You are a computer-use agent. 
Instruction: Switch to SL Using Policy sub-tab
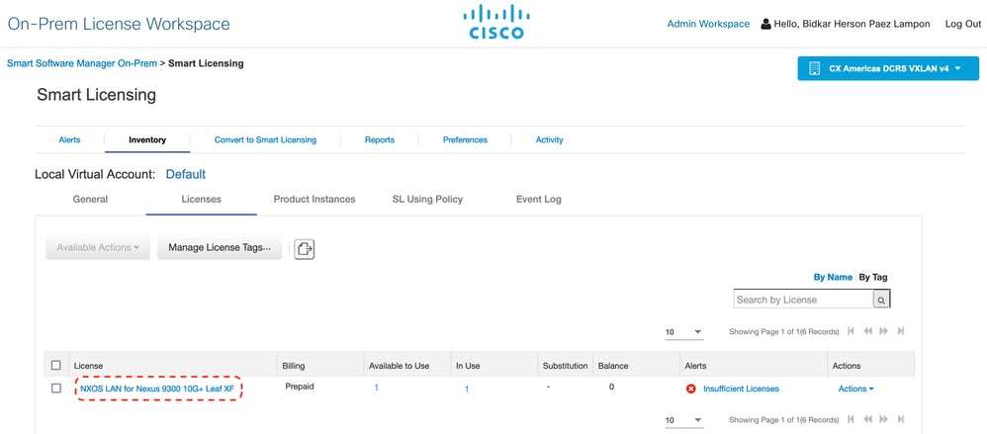[427, 200]
